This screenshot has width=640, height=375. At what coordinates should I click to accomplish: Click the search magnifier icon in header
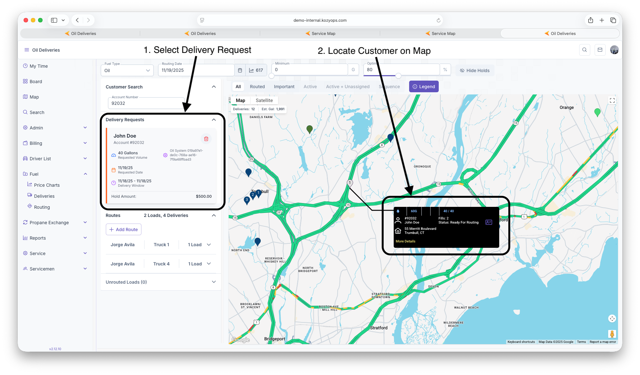pos(584,50)
